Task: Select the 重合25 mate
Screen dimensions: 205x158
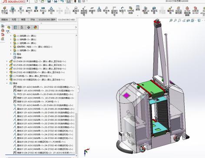Action: pyautogui.click(x=44, y=127)
